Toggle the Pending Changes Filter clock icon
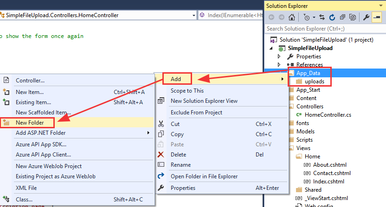Screen dimensions: 386x207 pos(307,18)
